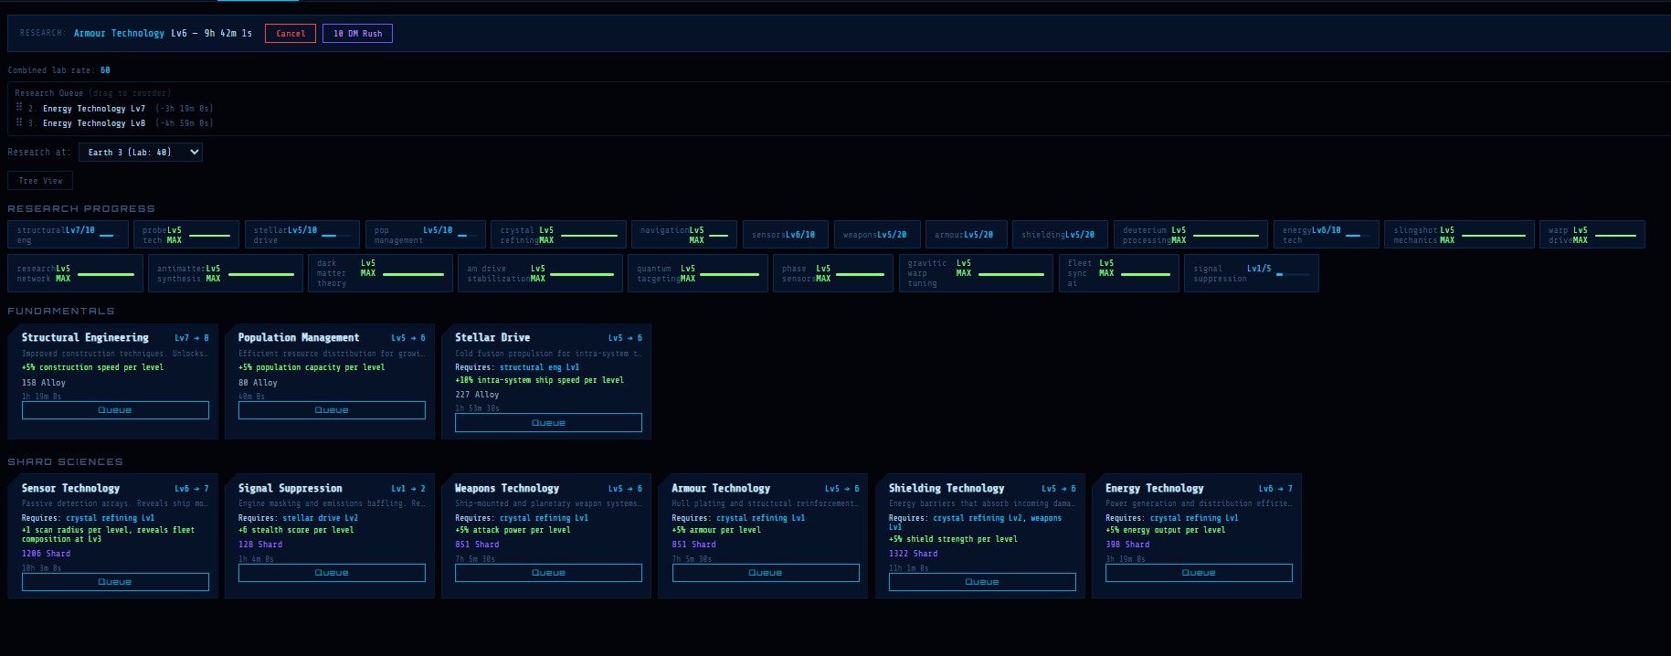Click the gravitic warp tuning progress bar
This screenshot has height=656, width=1671.
pyautogui.click(x=1011, y=274)
